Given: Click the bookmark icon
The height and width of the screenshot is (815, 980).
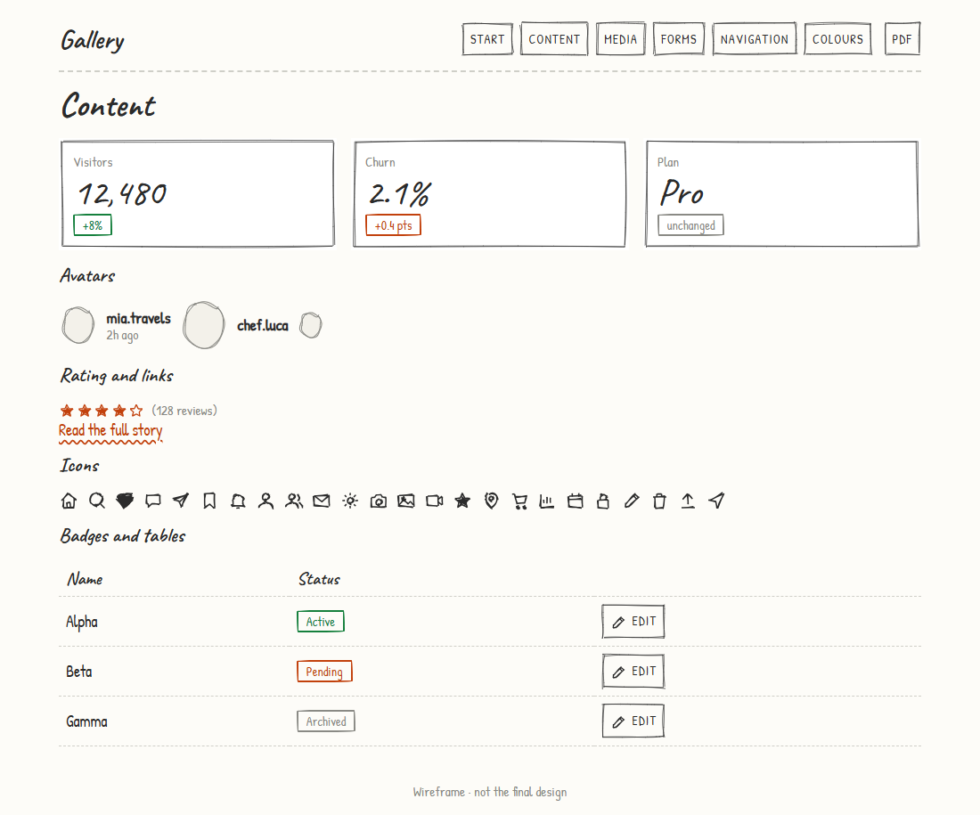Looking at the screenshot, I should [x=209, y=501].
